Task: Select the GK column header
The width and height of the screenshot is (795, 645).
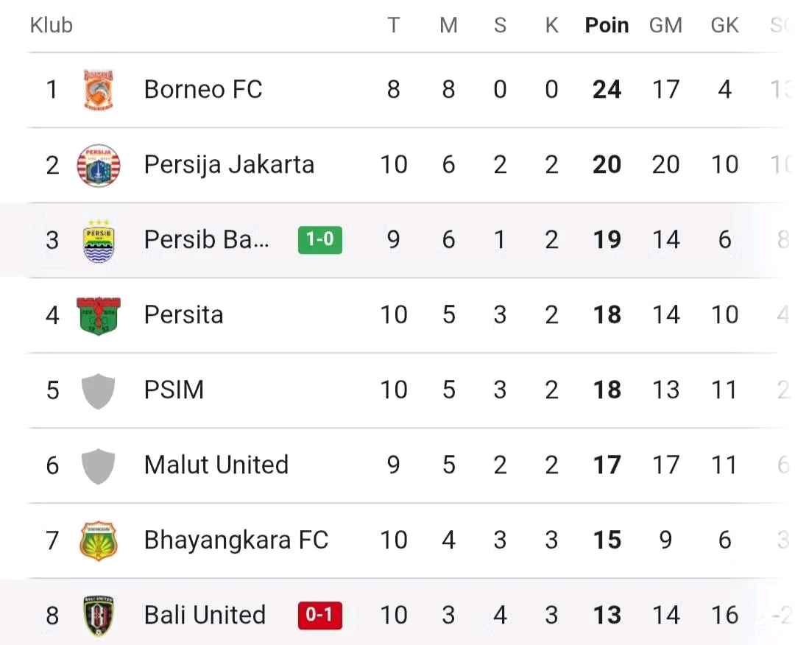Action: click(724, 24)
